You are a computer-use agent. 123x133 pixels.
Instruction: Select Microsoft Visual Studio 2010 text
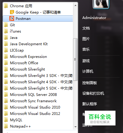coord(35,107)
